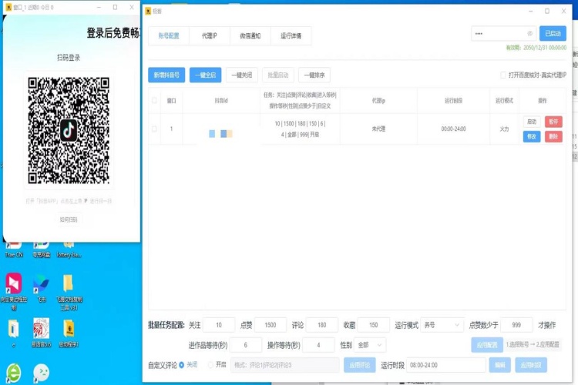Open the yellow archive icon on desktop
The image size is (578, 385).
69,333
